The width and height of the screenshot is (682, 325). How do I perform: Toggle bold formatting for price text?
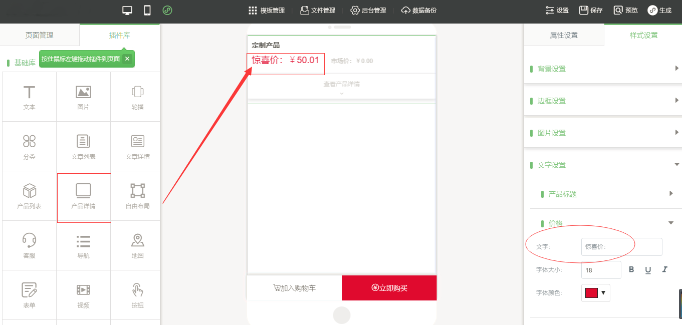coord(631,269)
